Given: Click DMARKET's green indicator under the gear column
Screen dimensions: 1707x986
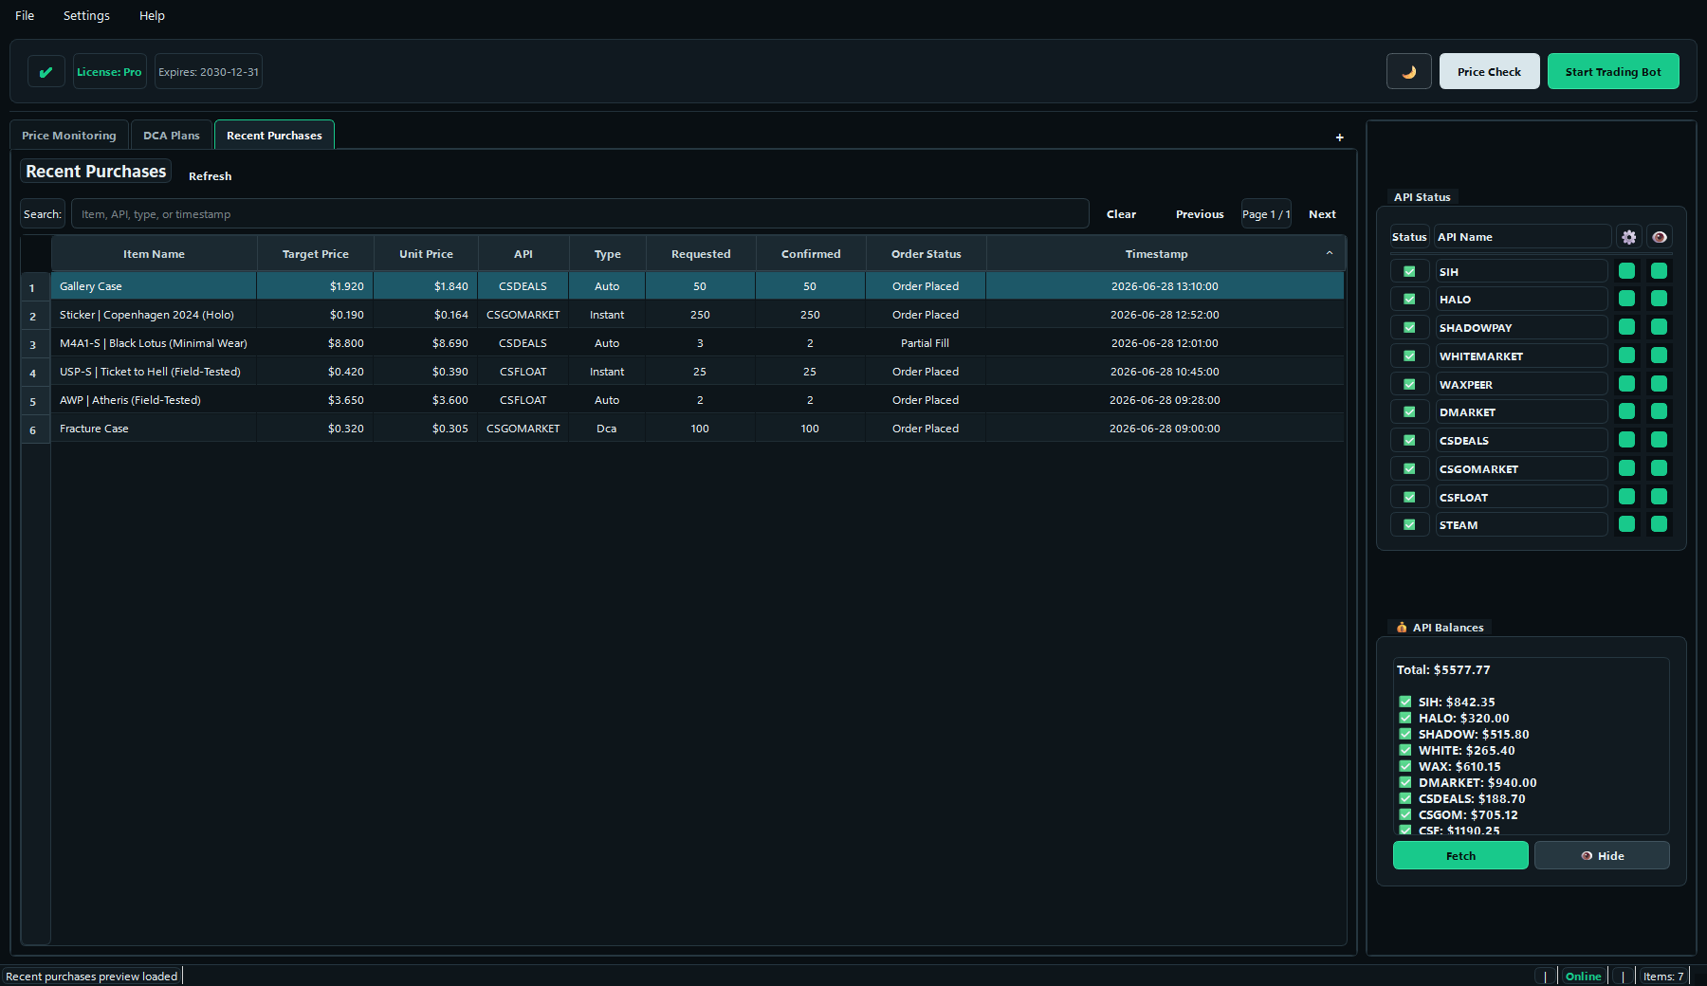Looking at the screenshot, I should [1627, 411].
